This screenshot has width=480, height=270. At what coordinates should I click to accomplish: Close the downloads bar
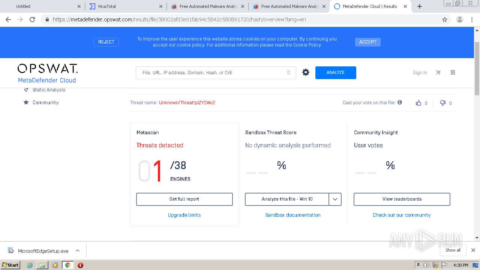click(x=473, y=250)
